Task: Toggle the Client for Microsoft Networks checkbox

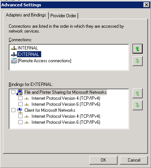Action: point(13,110)
